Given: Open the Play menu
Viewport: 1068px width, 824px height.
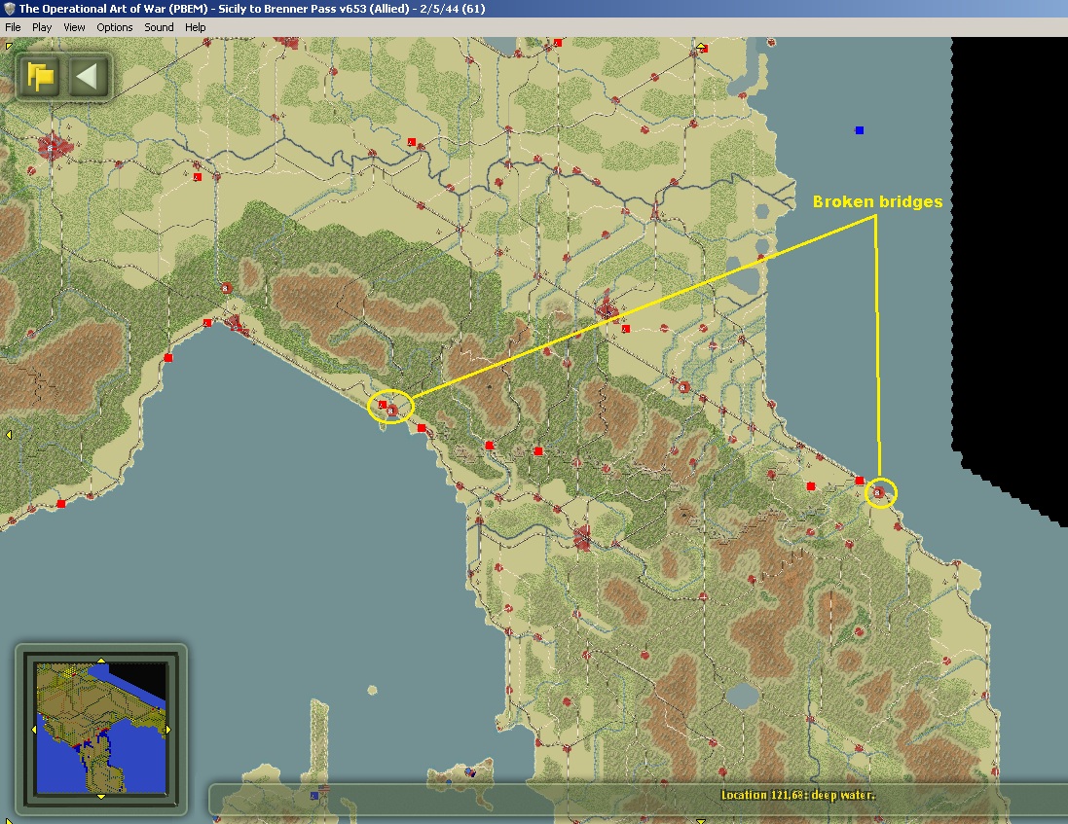Looking at the screenshot, I should click(42, 27).
